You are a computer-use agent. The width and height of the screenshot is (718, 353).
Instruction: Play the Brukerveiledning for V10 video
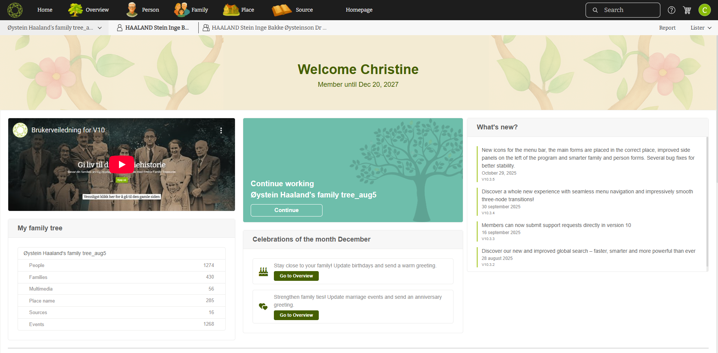(122, 165)
